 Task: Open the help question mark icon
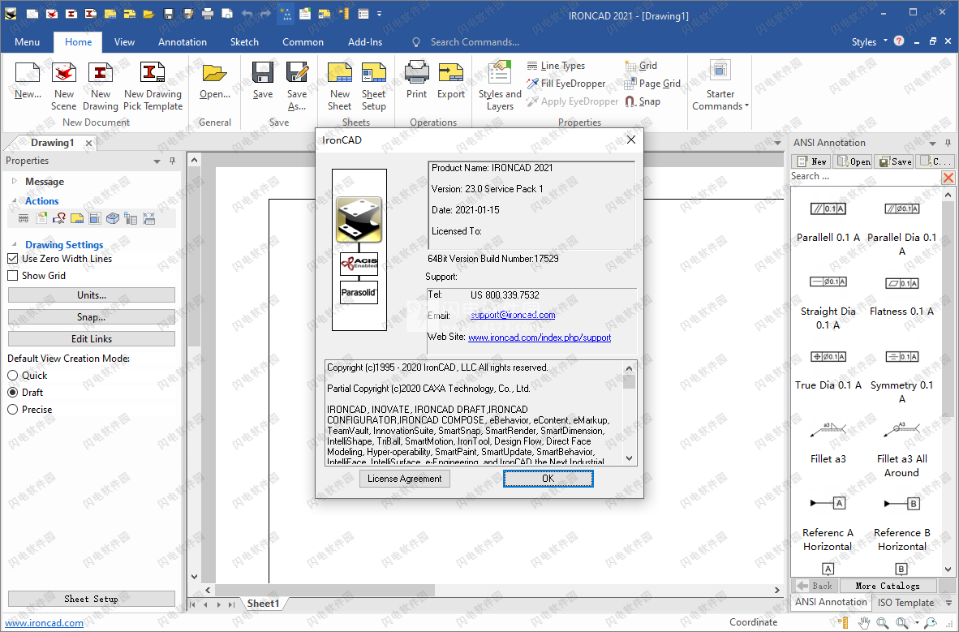coord(898,41)
